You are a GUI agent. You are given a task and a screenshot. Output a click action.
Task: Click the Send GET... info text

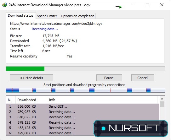(x=58, y=106)
